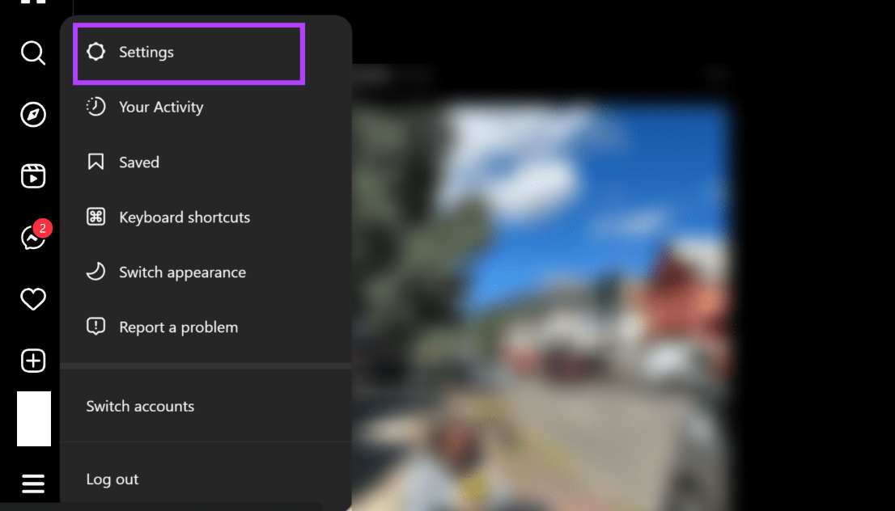This screenshot has height=511, width=895.
Task: Open the profile avatar in sidebar
Action: (x=34, y=419)
